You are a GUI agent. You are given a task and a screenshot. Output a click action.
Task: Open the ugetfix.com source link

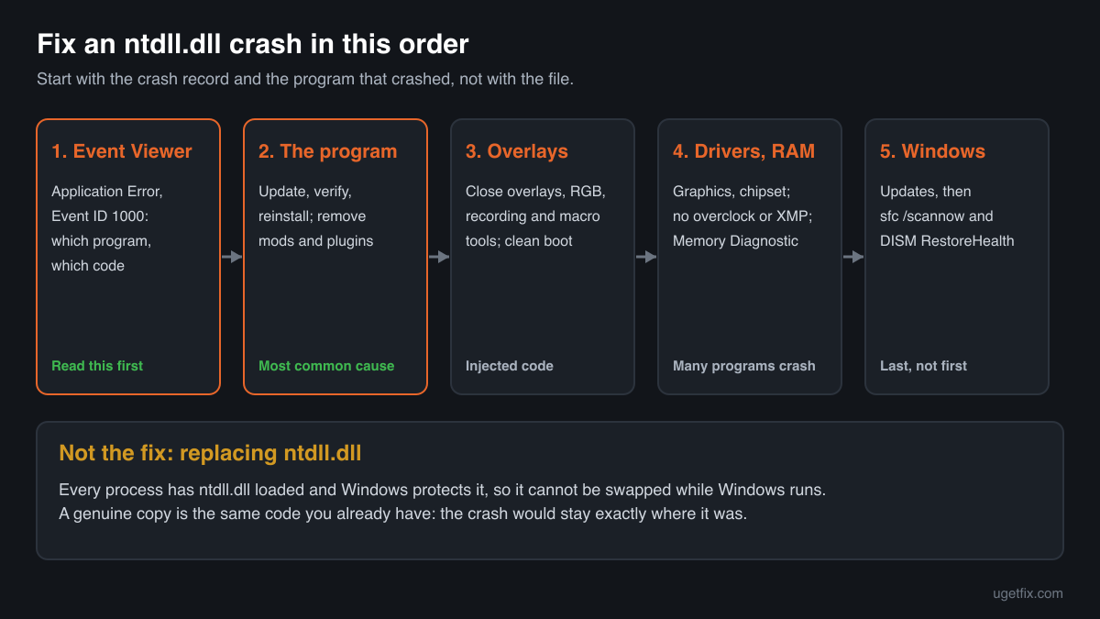(x=1028, y=593)
